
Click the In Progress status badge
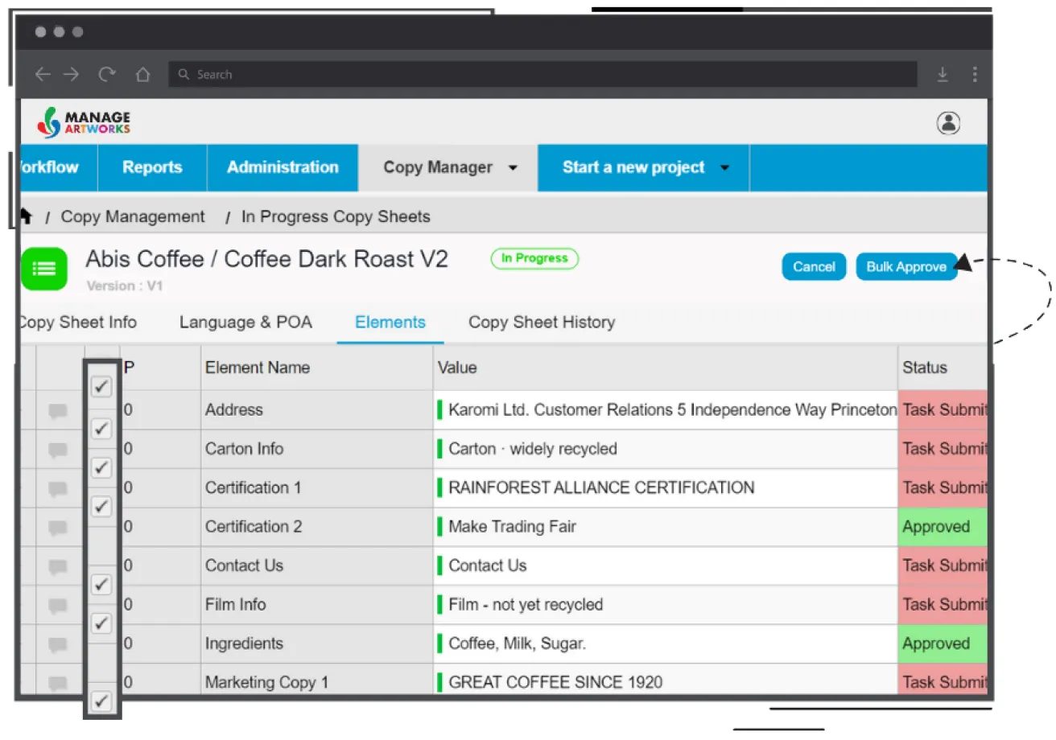pos(534,258)
